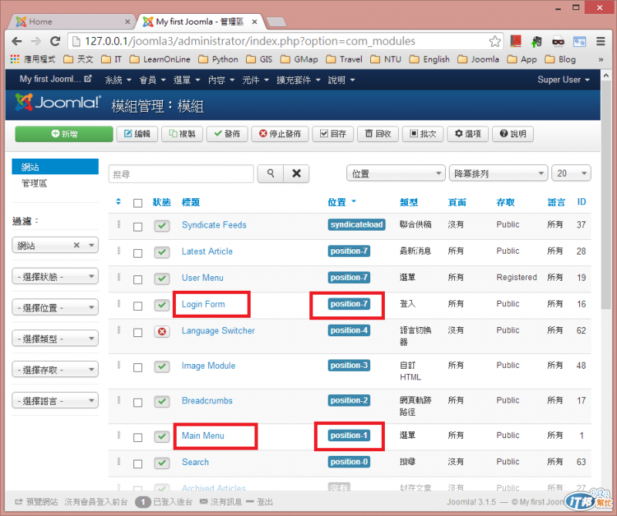Image resolution: width=617 pixels, height=516 pixels.
Task: Check the Main Menu row checkbox
Action: tap(138, 437)
